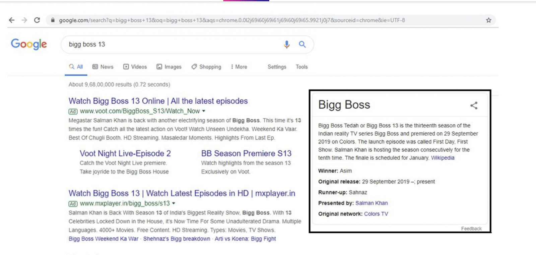The width and height of the screenshot is (536, 255).
Task: Open the dropdown arrow next to the mxplayer.in URL
Action: pyautogui.click(x=174, y=203)
